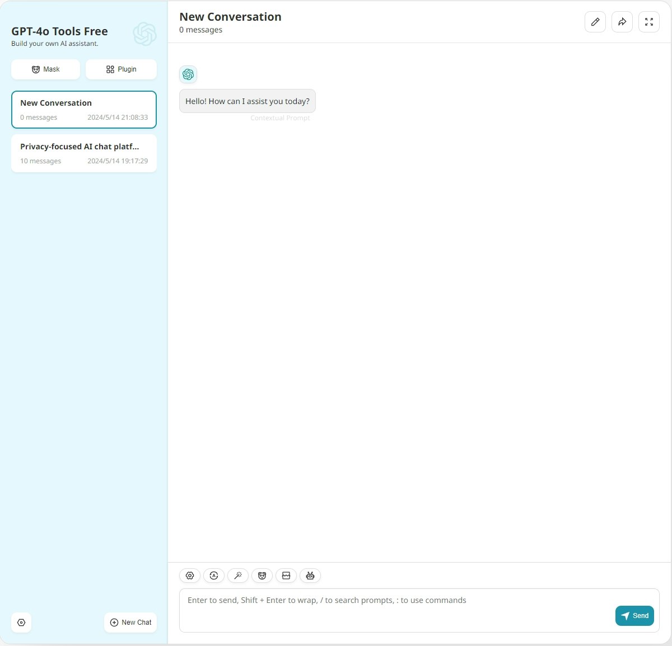Click the assistant avatar above greeting
Screen dimensions: 672x646
click(x=188, y=74)
